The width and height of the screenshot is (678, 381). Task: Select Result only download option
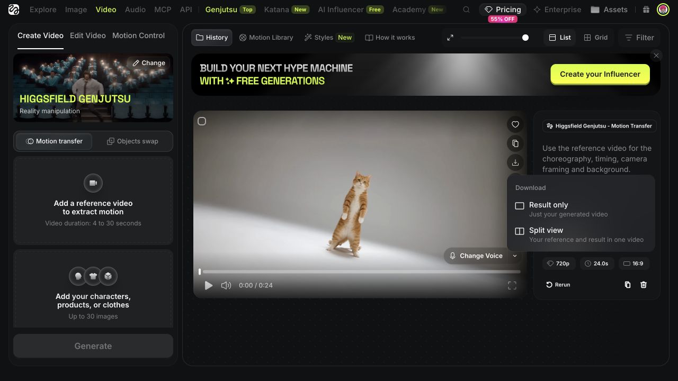click(581, 209)
